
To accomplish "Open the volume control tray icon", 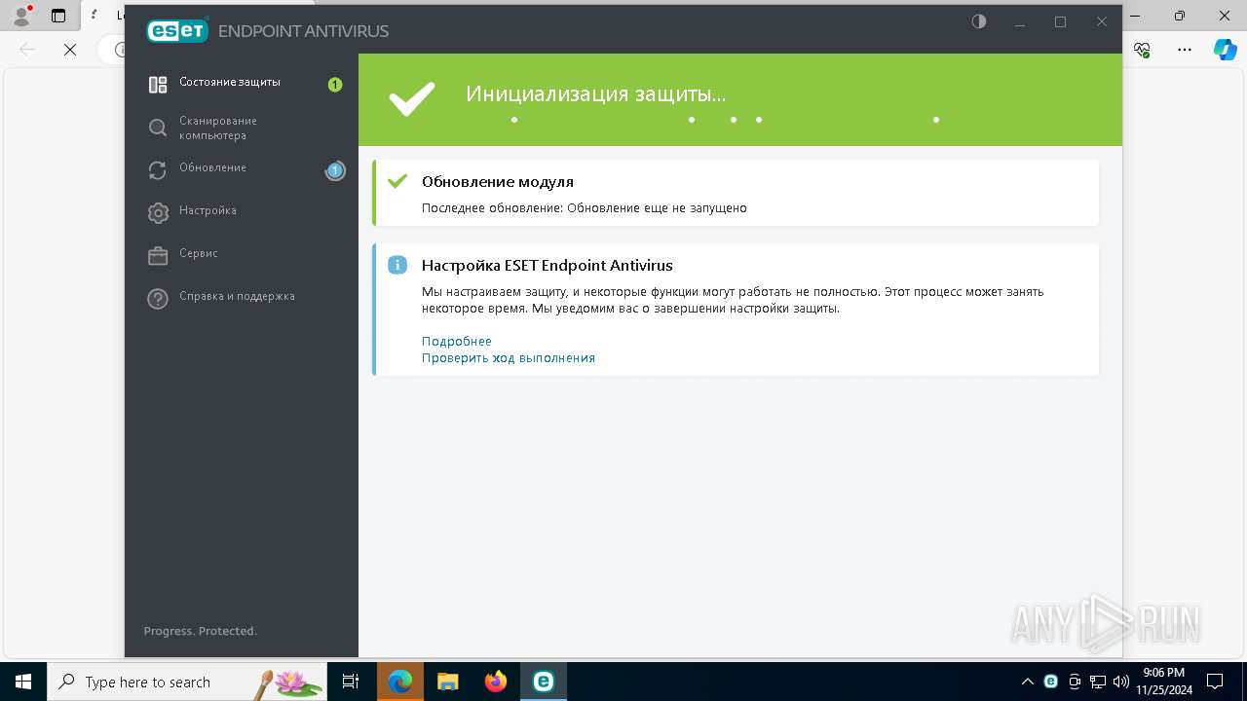I will click(x=1121, y=682).
